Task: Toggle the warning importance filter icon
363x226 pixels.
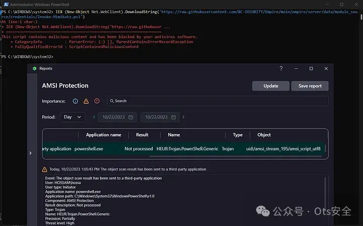Action: pyautogui.click(x=86, y=101)
